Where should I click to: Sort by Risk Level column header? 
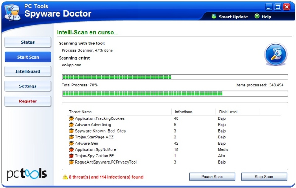tap(228, 112)
